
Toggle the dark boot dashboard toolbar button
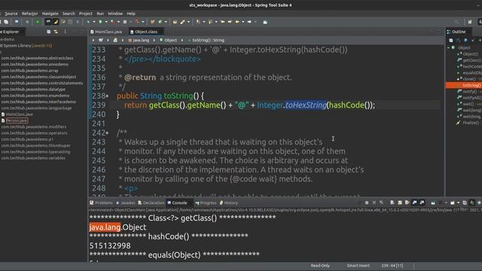(48, 22)
